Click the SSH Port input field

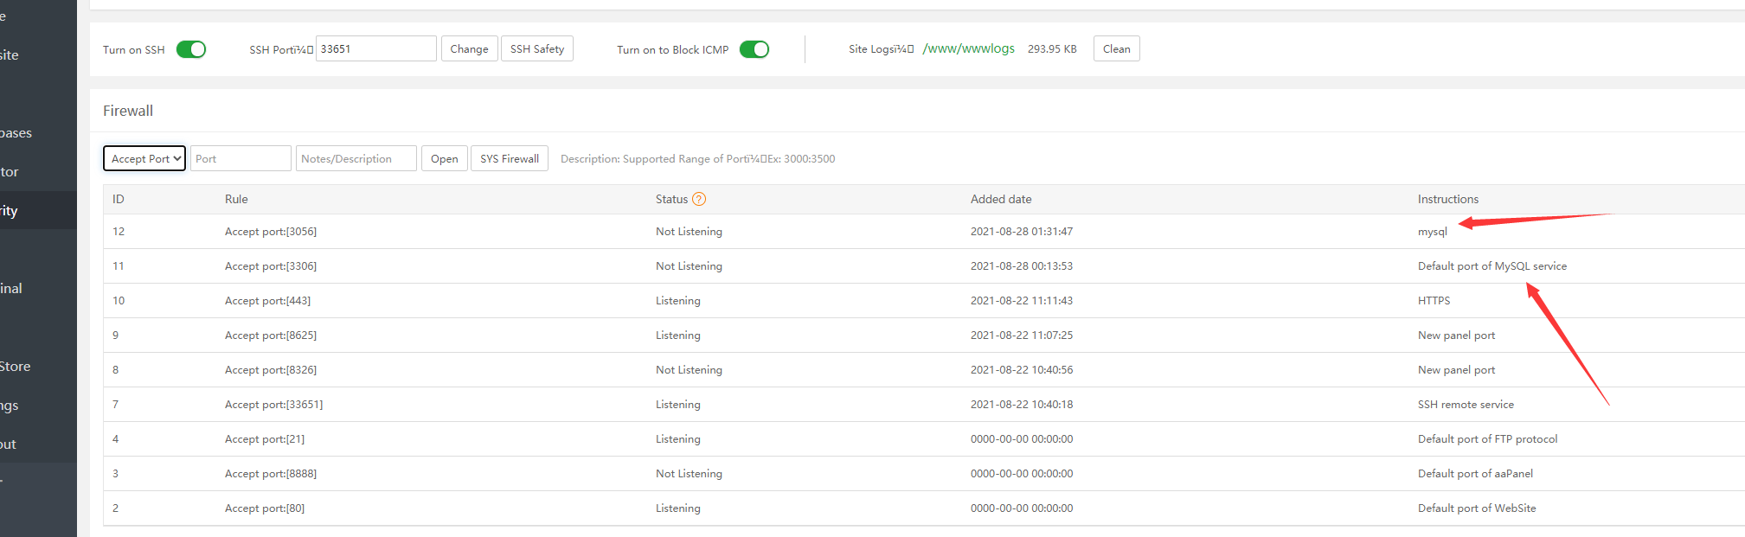(376, 48)
